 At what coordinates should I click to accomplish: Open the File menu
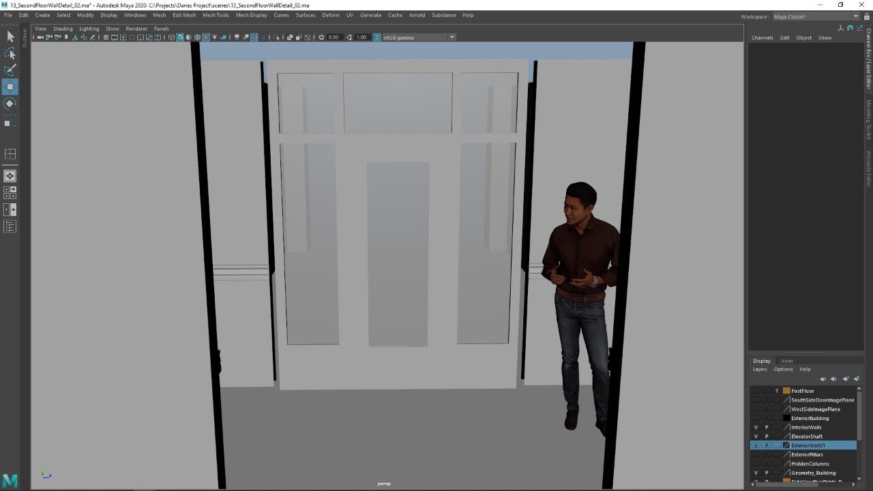[x=8, y=15]
